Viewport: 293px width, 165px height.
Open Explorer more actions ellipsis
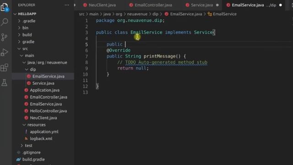pyautogui.click(x=67, y=5)
